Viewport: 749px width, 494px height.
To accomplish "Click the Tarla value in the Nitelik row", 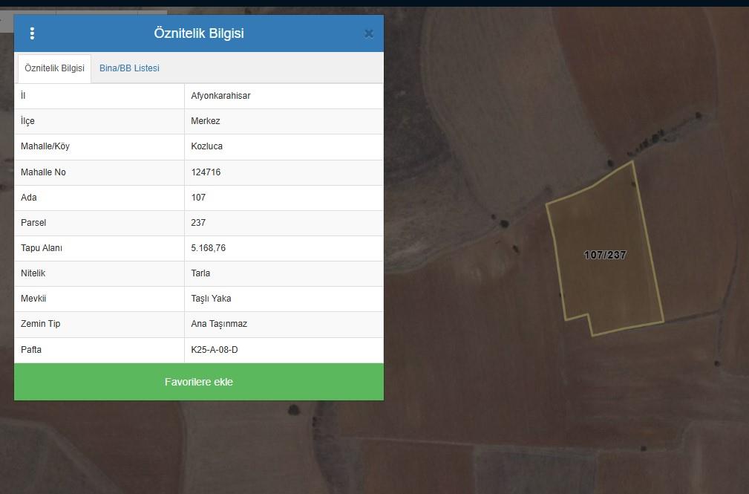I will (200, 273).
